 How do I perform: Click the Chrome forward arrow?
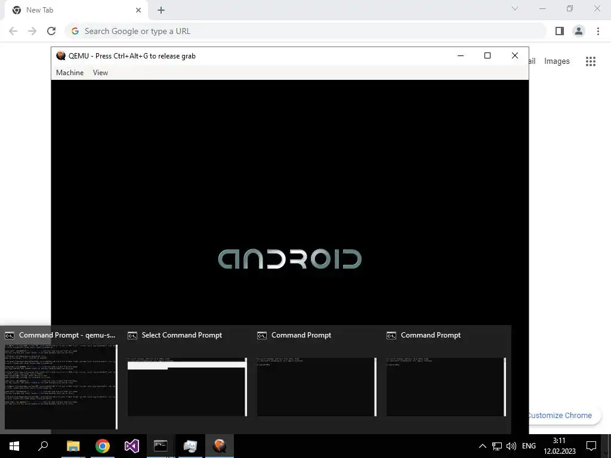coord(32,31)
